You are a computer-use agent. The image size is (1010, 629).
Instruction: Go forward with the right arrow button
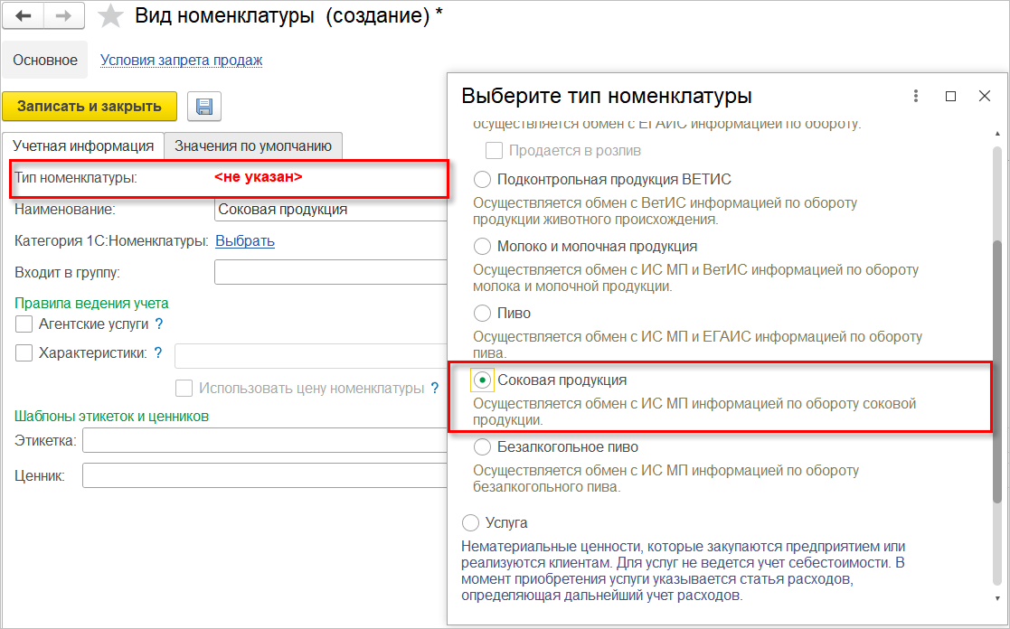[x=64, y=16]
